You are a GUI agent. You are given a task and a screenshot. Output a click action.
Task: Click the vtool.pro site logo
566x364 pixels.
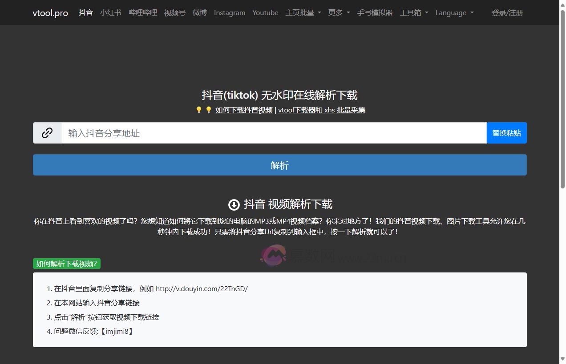50,13
